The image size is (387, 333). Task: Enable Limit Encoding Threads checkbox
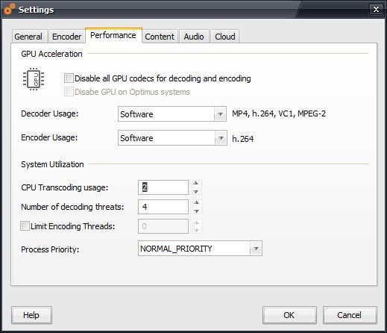click(25, 226)
